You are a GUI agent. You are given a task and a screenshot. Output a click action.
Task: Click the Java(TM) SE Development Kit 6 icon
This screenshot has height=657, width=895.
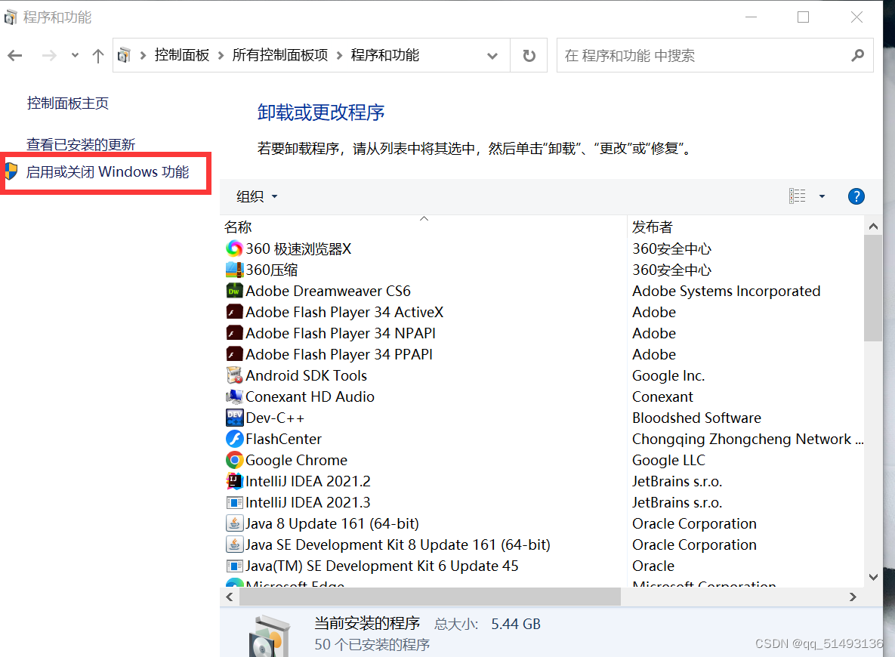pyautogui.click(x=234, y=566)
